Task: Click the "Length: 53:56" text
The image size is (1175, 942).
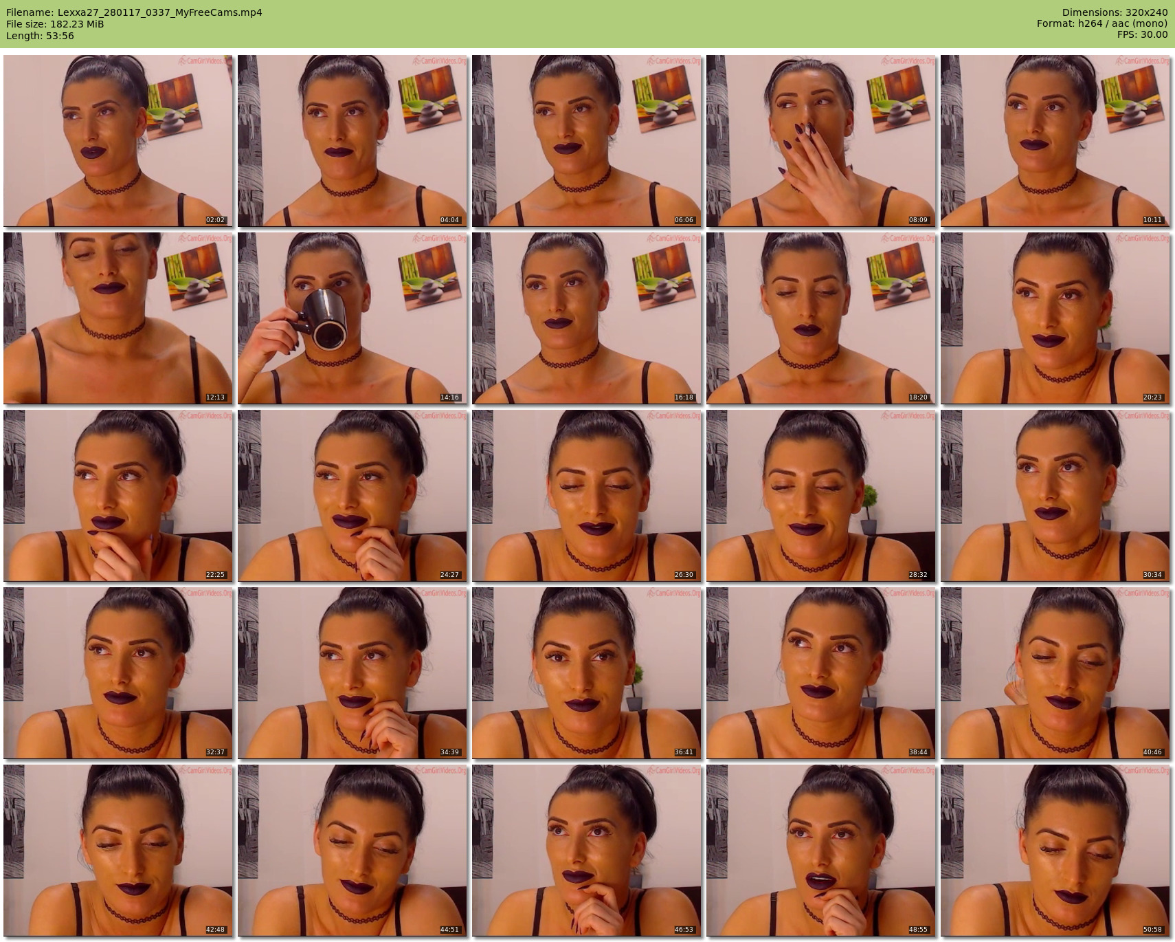Action: coord(40,36)
